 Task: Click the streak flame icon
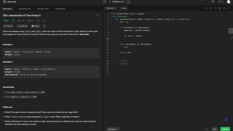(x=220, y=2)
